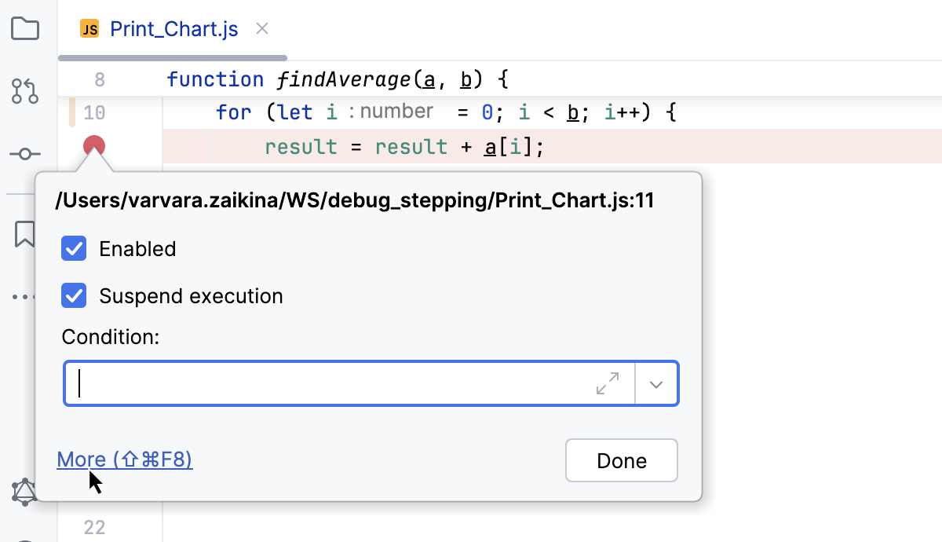Click line number 22 in the gutter
The height and width of the screenshot is (542, 942).
tap(94, 527)
